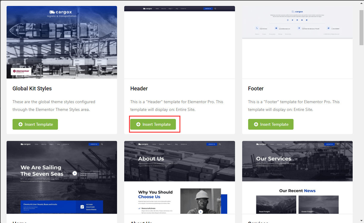The width and height of the screenshot is (364, 223).
Task: Click the search icon in the Header template preview
Action: 215,9
